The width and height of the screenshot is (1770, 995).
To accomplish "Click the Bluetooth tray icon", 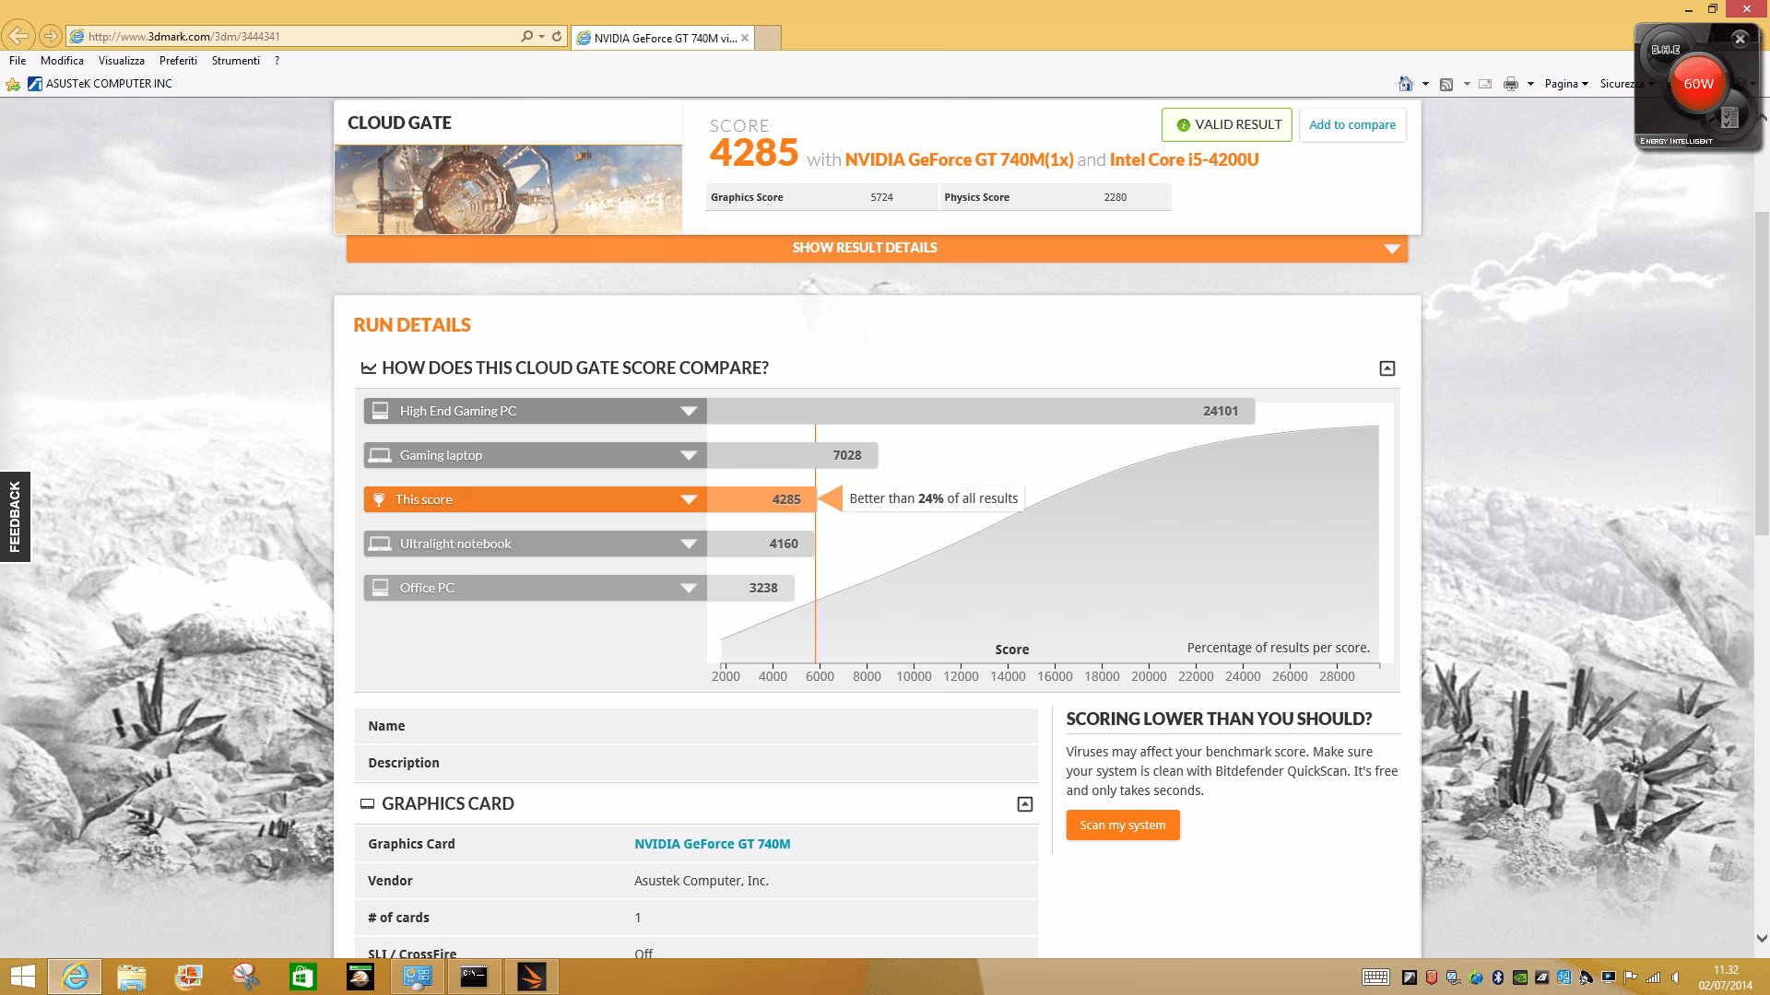I will (x=1498, y=977).
